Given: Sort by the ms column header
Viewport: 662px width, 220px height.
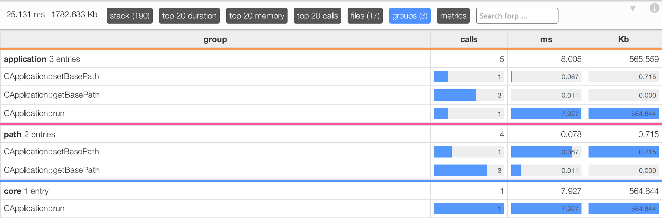Looking at the screenshot, I should coord(546,39).
